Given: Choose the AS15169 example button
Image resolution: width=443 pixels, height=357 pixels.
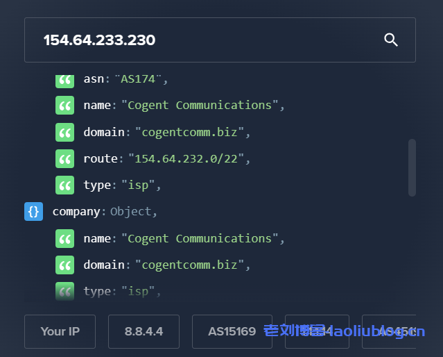Looking at the screenshot, I should [232, 331].
